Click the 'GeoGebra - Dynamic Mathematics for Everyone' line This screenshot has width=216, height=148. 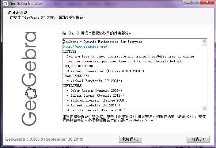coord(103,42)
